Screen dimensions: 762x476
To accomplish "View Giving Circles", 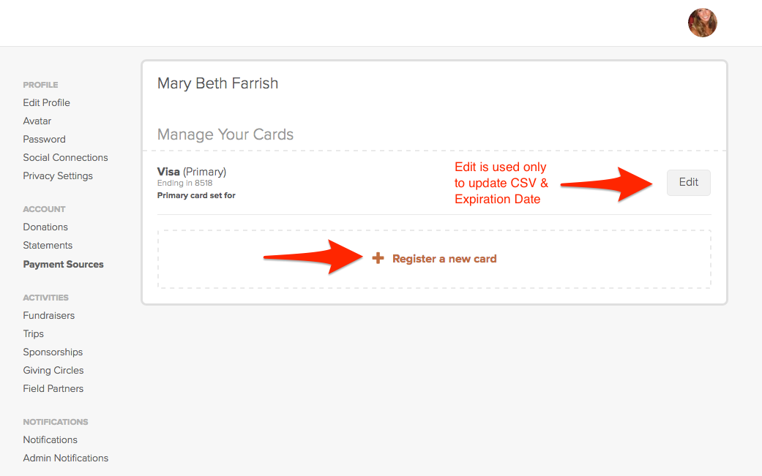I will pyautogui.click(x=53, y=370).
